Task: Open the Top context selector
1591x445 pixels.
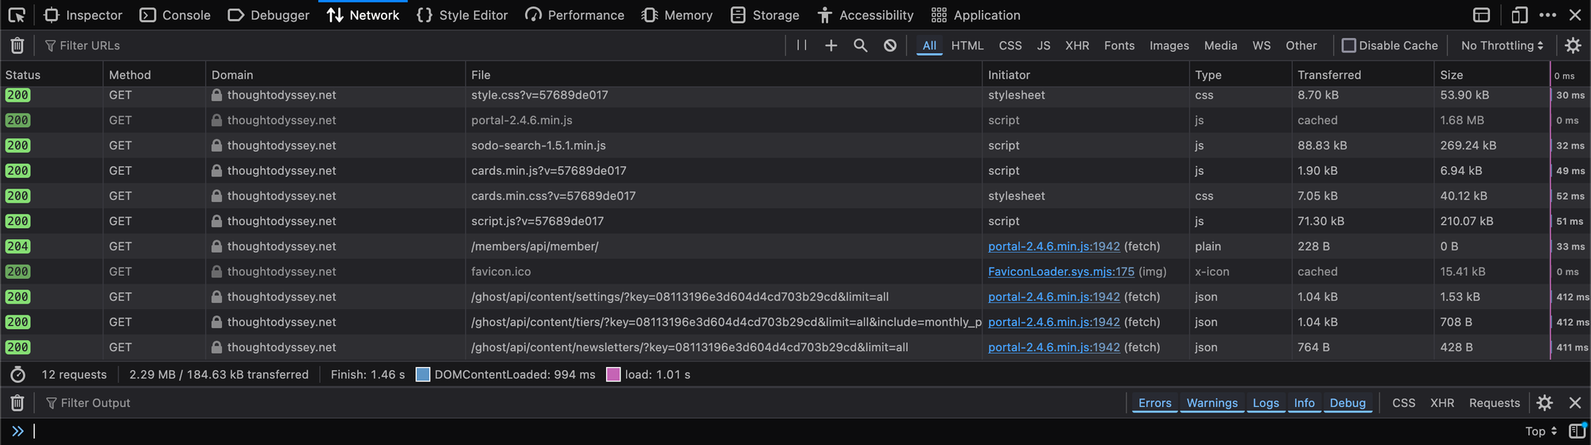Action: pos(1540,431)
